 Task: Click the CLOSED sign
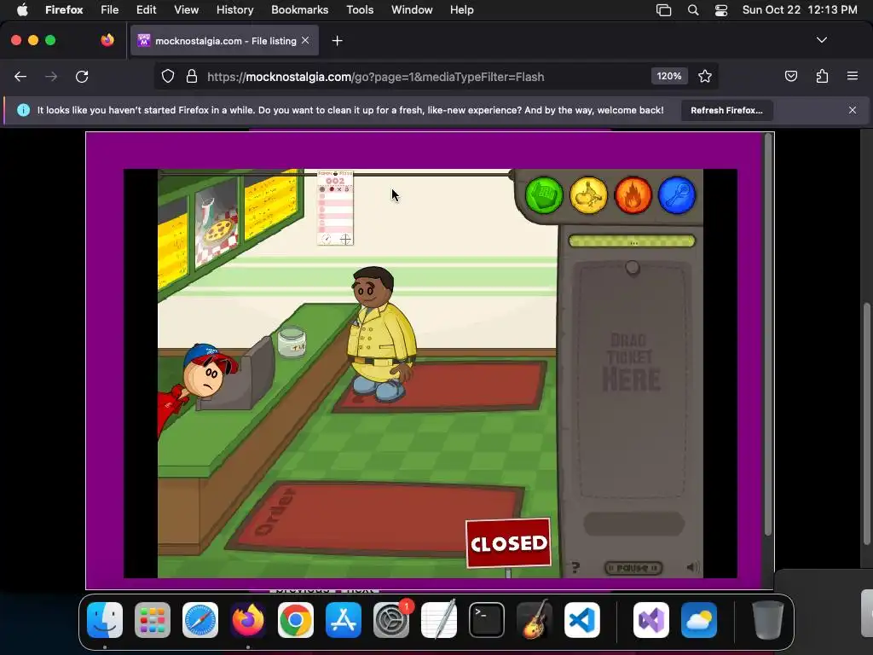508,543
